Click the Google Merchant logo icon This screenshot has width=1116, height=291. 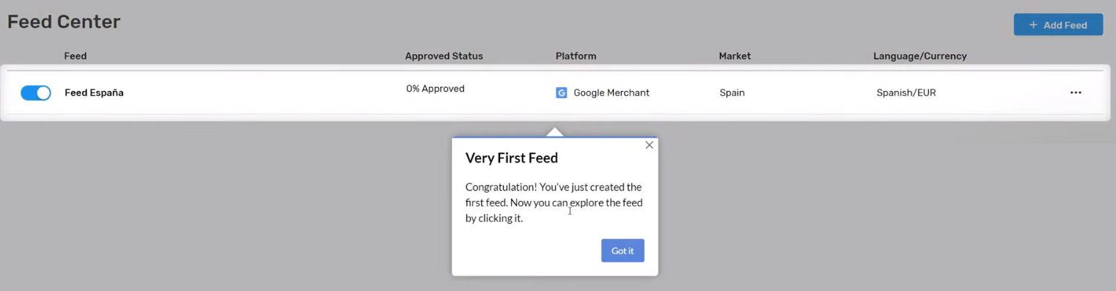coord(562,93)
